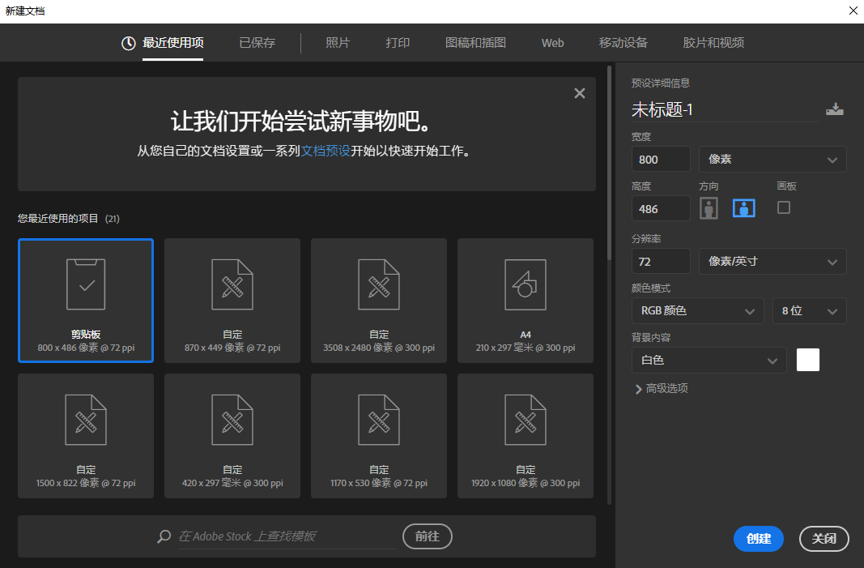Screen dimensions: 864x568
Task: Select portrait orientation icon
Action: [709, 208]
